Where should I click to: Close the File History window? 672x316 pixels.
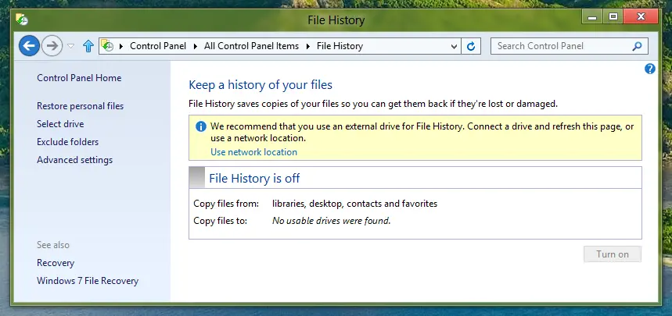641,16
